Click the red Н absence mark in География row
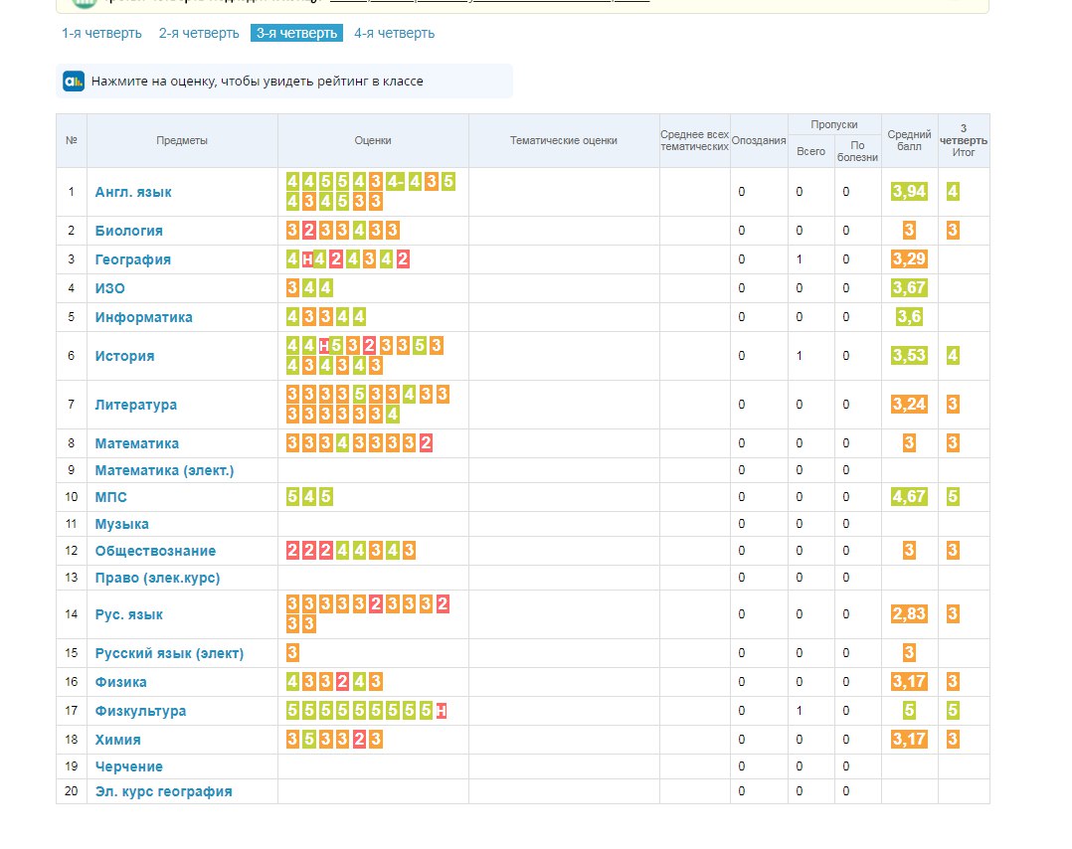The height and width of the screenshot is (849, 1072). pos(308,259)
